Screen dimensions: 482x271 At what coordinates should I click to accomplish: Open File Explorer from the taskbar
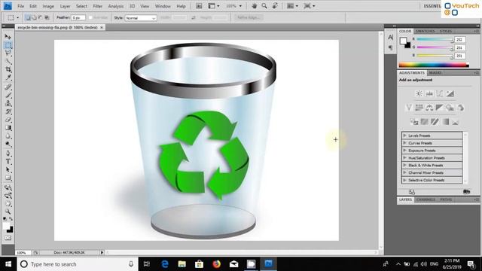182,264
